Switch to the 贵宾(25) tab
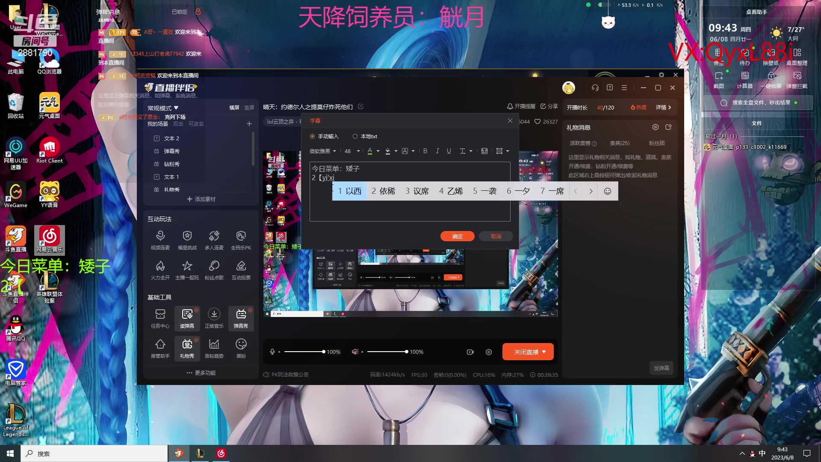Viewport: 821px width, 462px height. click(x=620, y=143)
